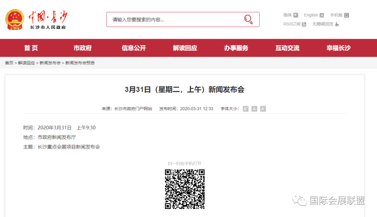Viewport: 377px width, 217px height.
Task: Open the 办事服务 navigation tab
Action: (x=236, y=48)
